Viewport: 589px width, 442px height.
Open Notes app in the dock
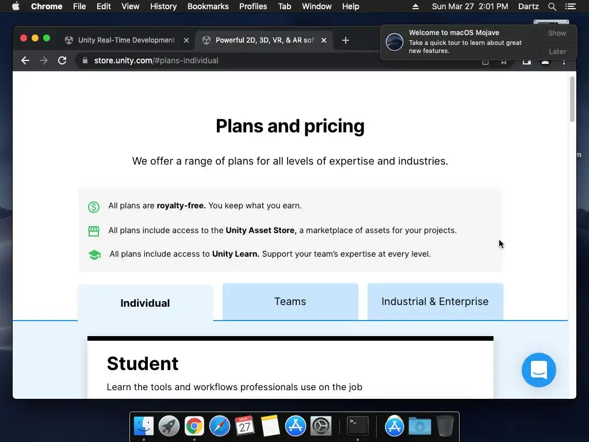coord(270,426)
